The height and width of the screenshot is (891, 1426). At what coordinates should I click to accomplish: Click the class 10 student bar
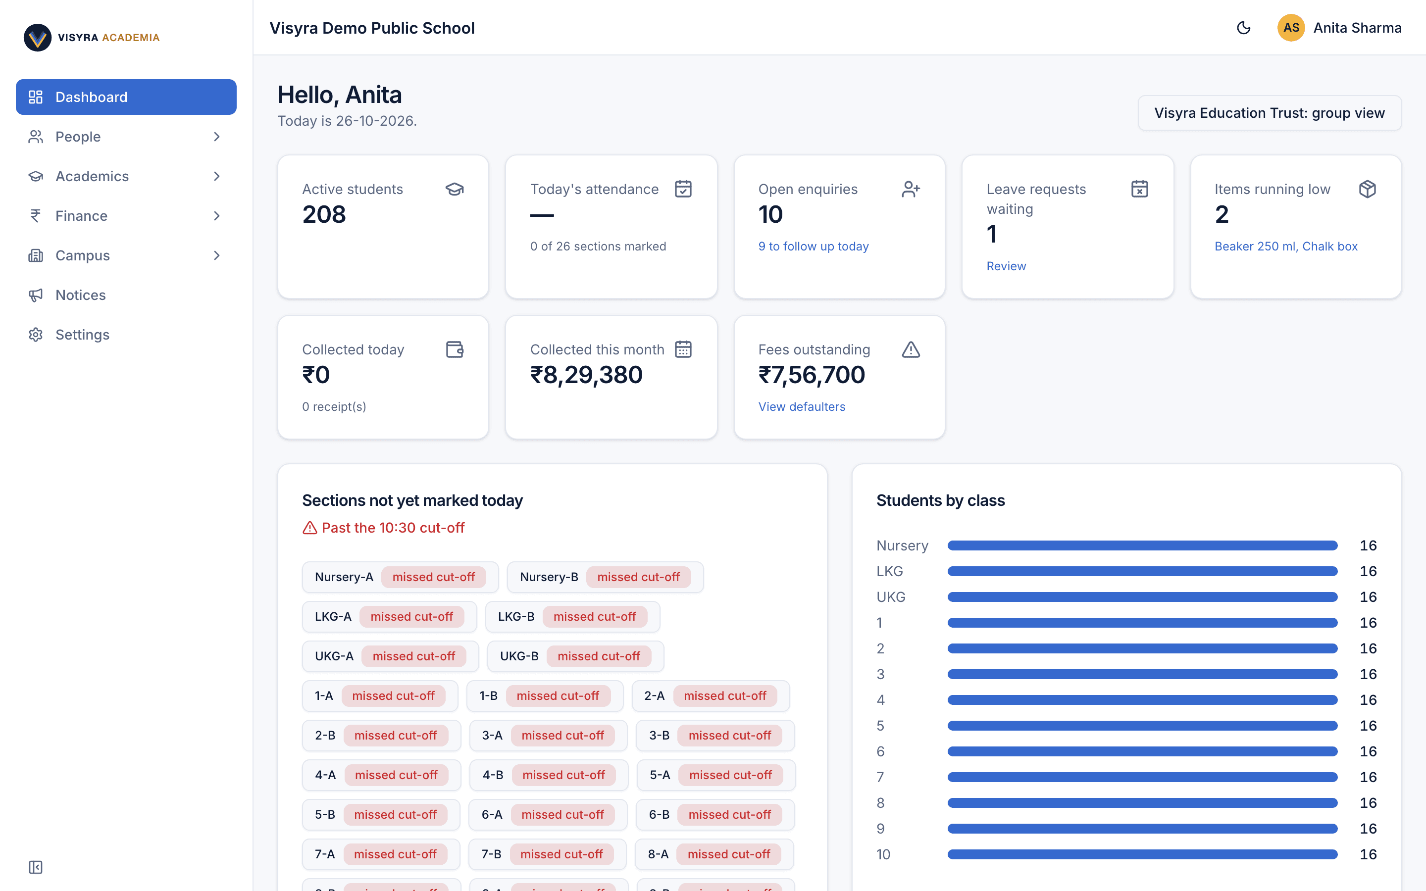click(x=1142, y=854)
